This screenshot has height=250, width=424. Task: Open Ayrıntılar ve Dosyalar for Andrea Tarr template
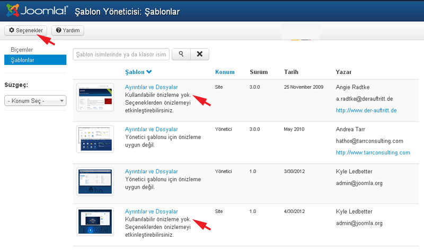(151, 129)
